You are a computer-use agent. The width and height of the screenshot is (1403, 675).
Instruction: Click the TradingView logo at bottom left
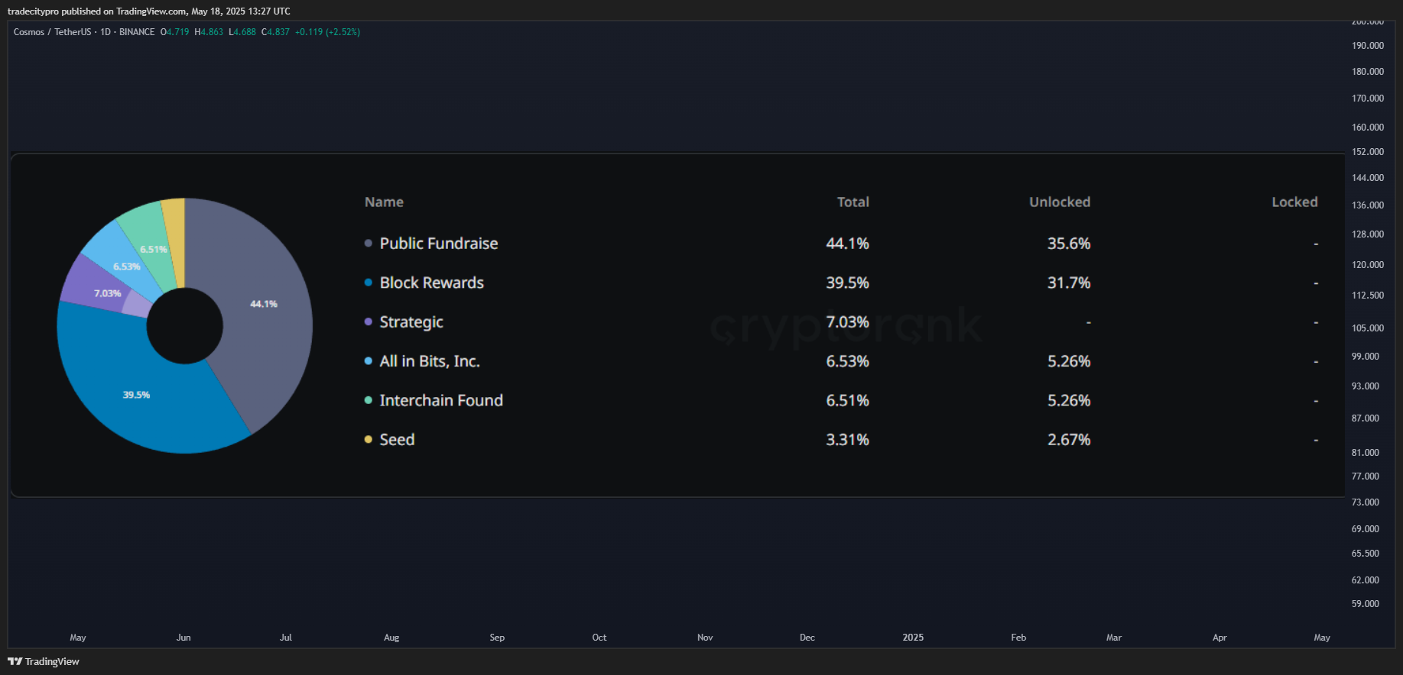click(x=44, y=661)
